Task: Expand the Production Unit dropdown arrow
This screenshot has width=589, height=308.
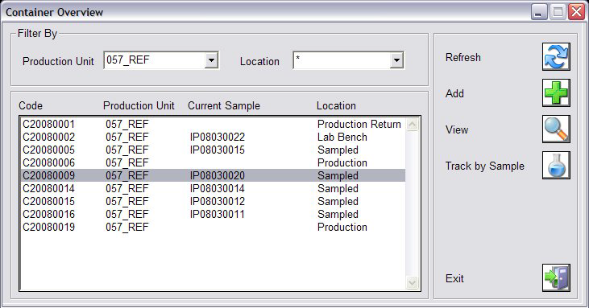Action: tap(211, 60)
